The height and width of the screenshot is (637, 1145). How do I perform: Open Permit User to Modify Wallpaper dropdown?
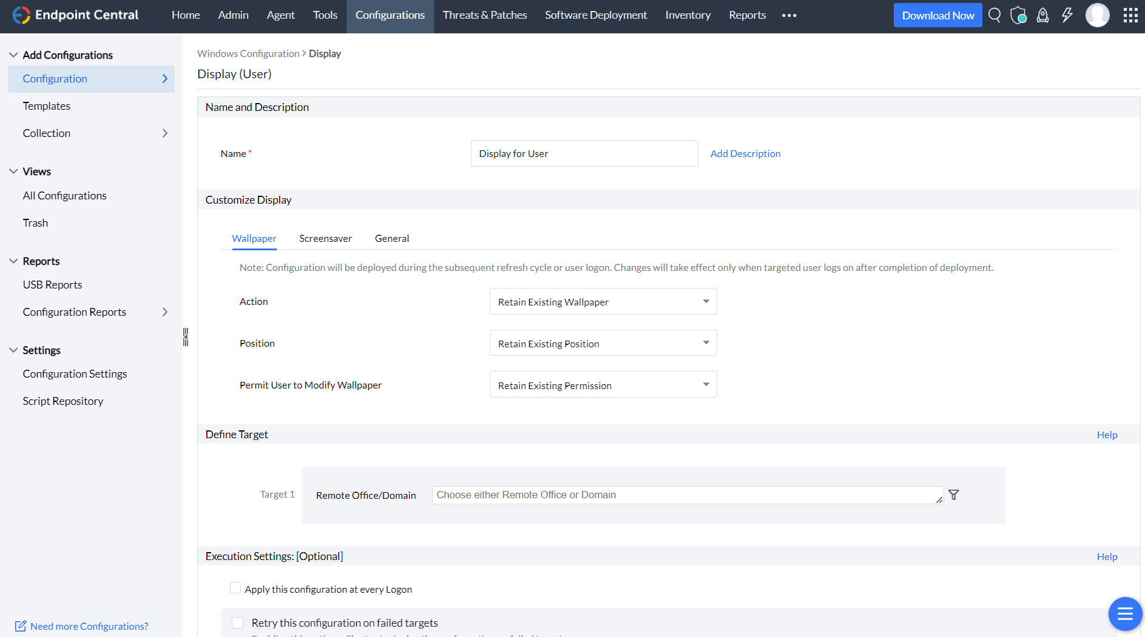(x=603, y=385)
